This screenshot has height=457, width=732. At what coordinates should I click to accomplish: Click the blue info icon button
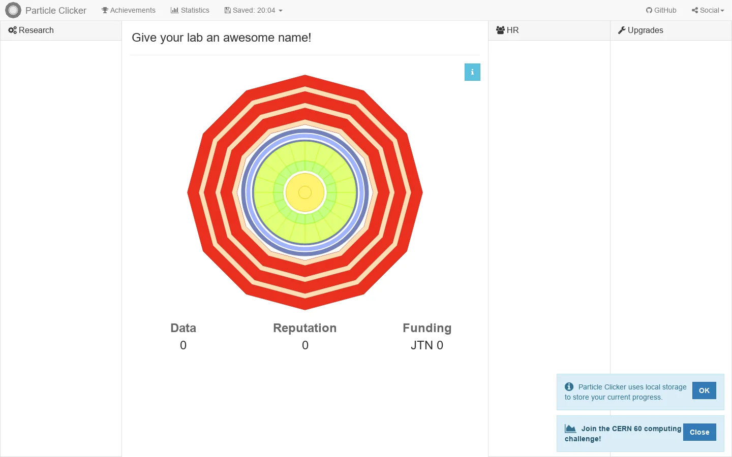(x=472, y=72)
